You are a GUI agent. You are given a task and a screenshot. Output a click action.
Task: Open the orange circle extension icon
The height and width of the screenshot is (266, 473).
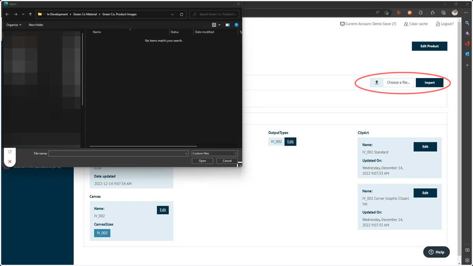(x=410, y=13)
